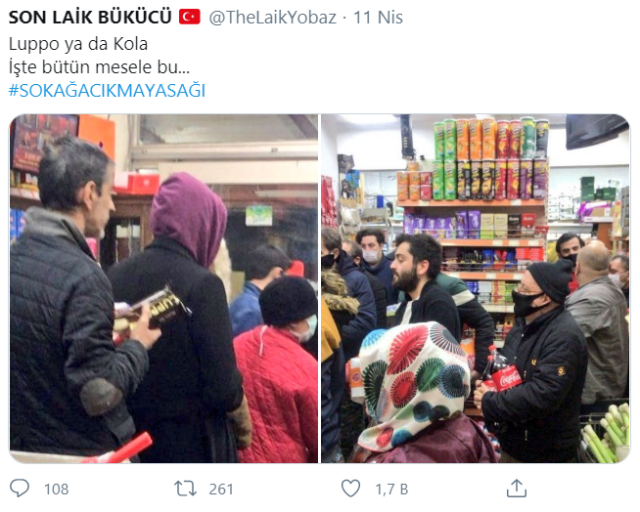Click the 261 retweet count
The height and width of the screenshot is (512, 640).
221,489
